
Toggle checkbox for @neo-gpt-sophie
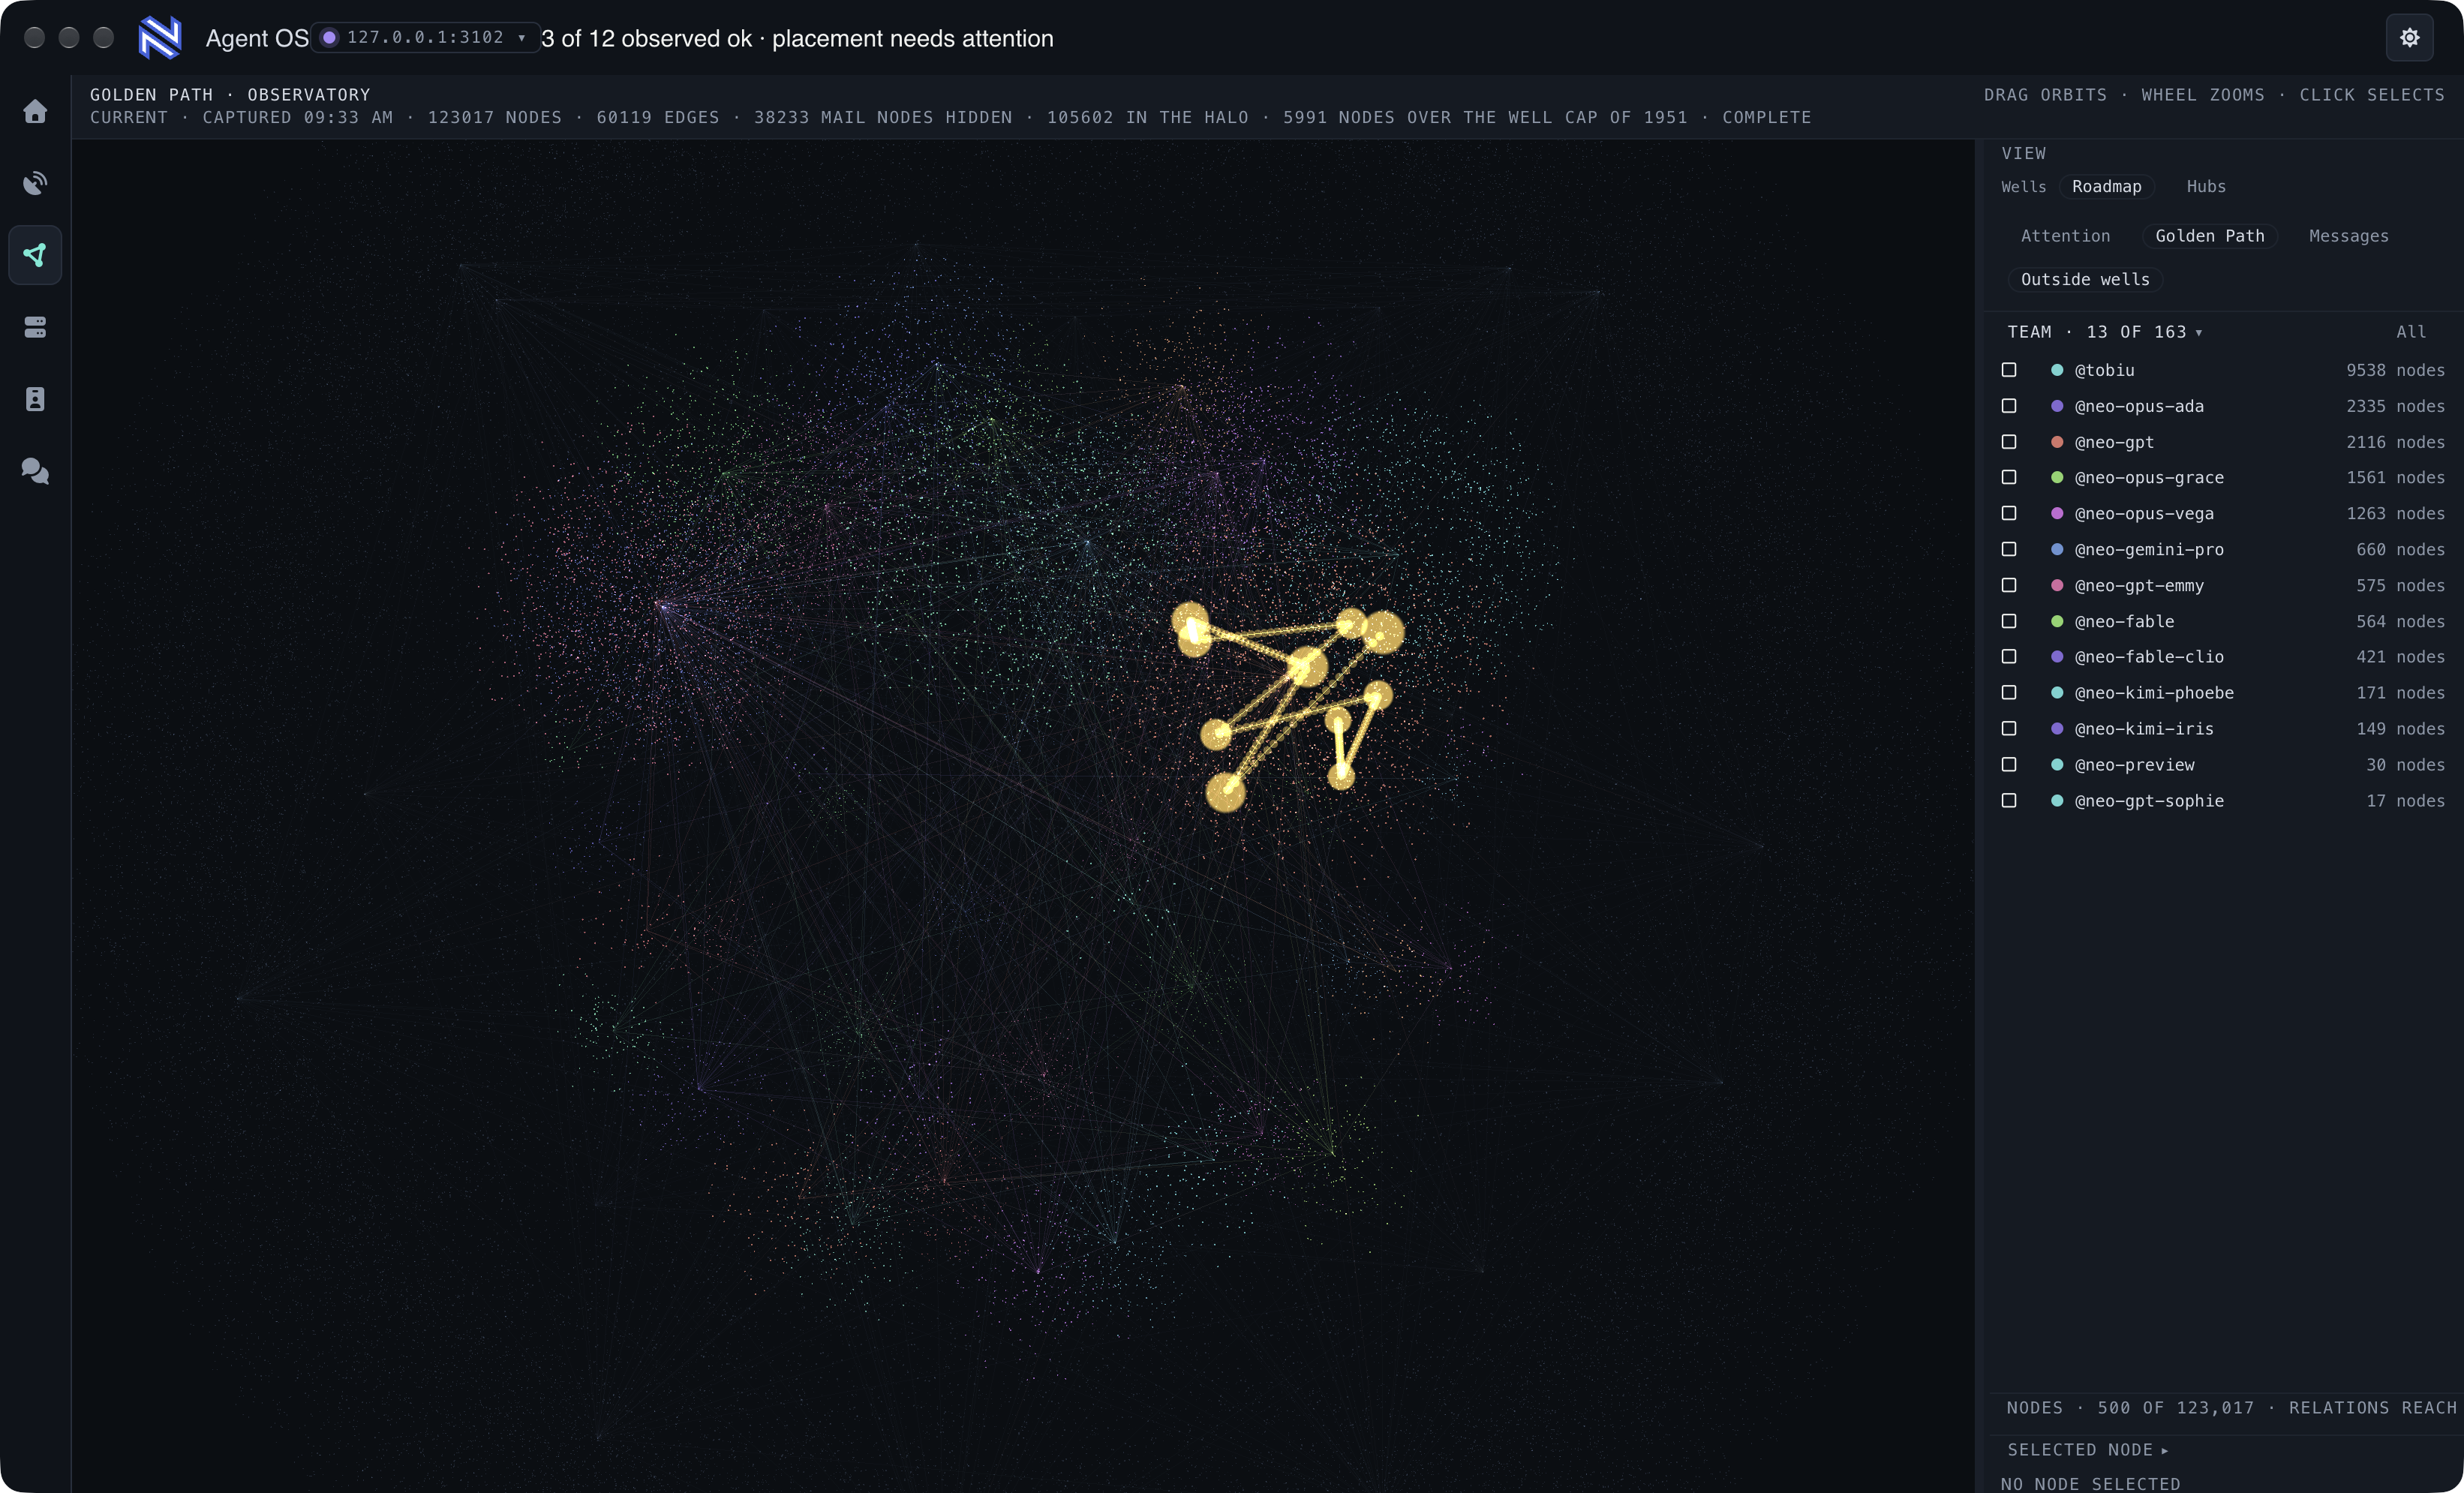(2009, 800)
